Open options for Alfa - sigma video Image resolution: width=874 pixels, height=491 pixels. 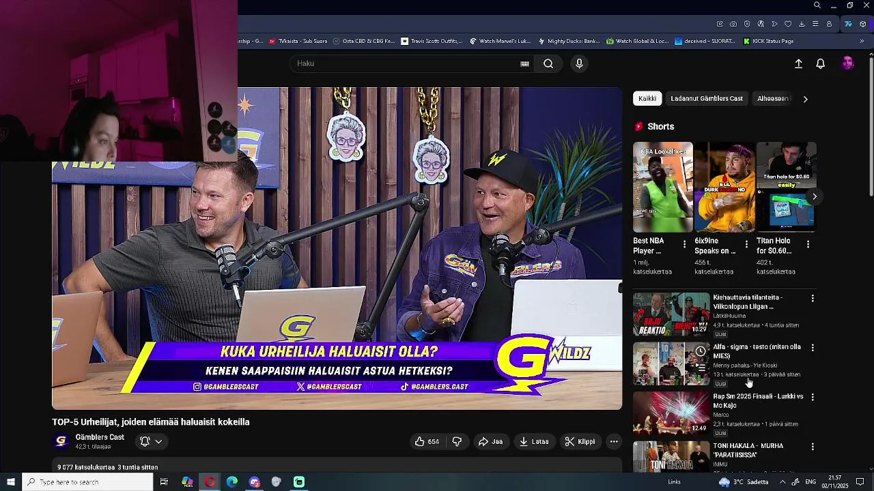pyautogui.click(x=813, y=348)
